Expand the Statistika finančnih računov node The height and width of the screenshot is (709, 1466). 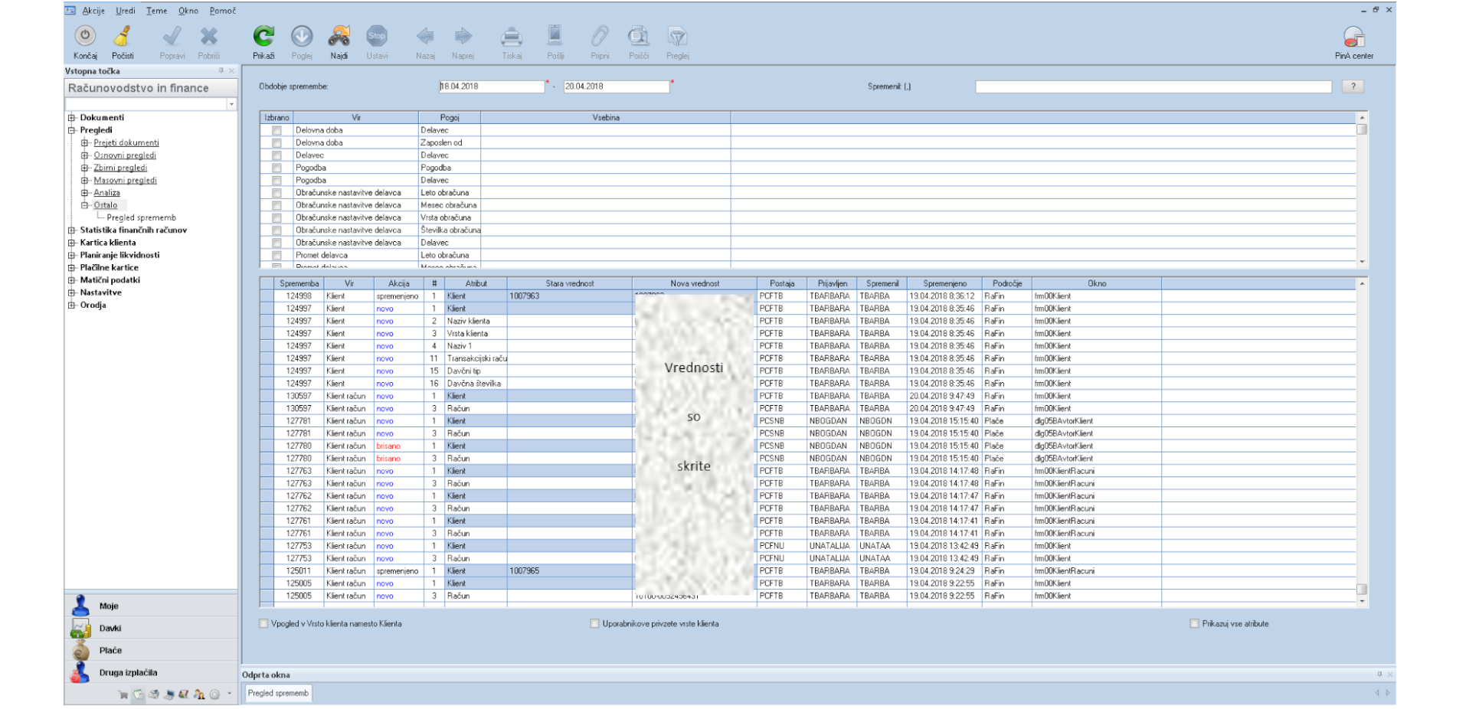(x=71, y=230)
